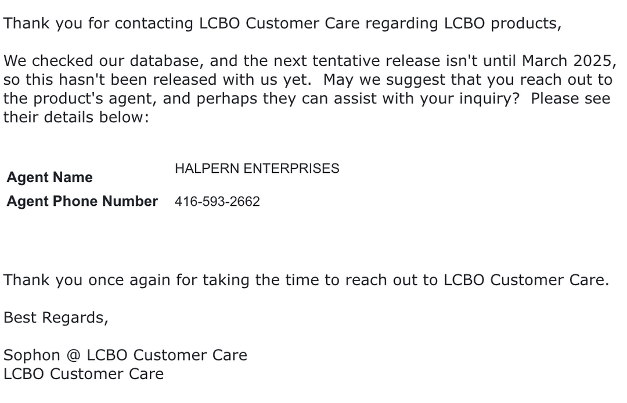
Task: Click the @ symbol in the signature
Action: pyautogui.click(x=74, y=355)
